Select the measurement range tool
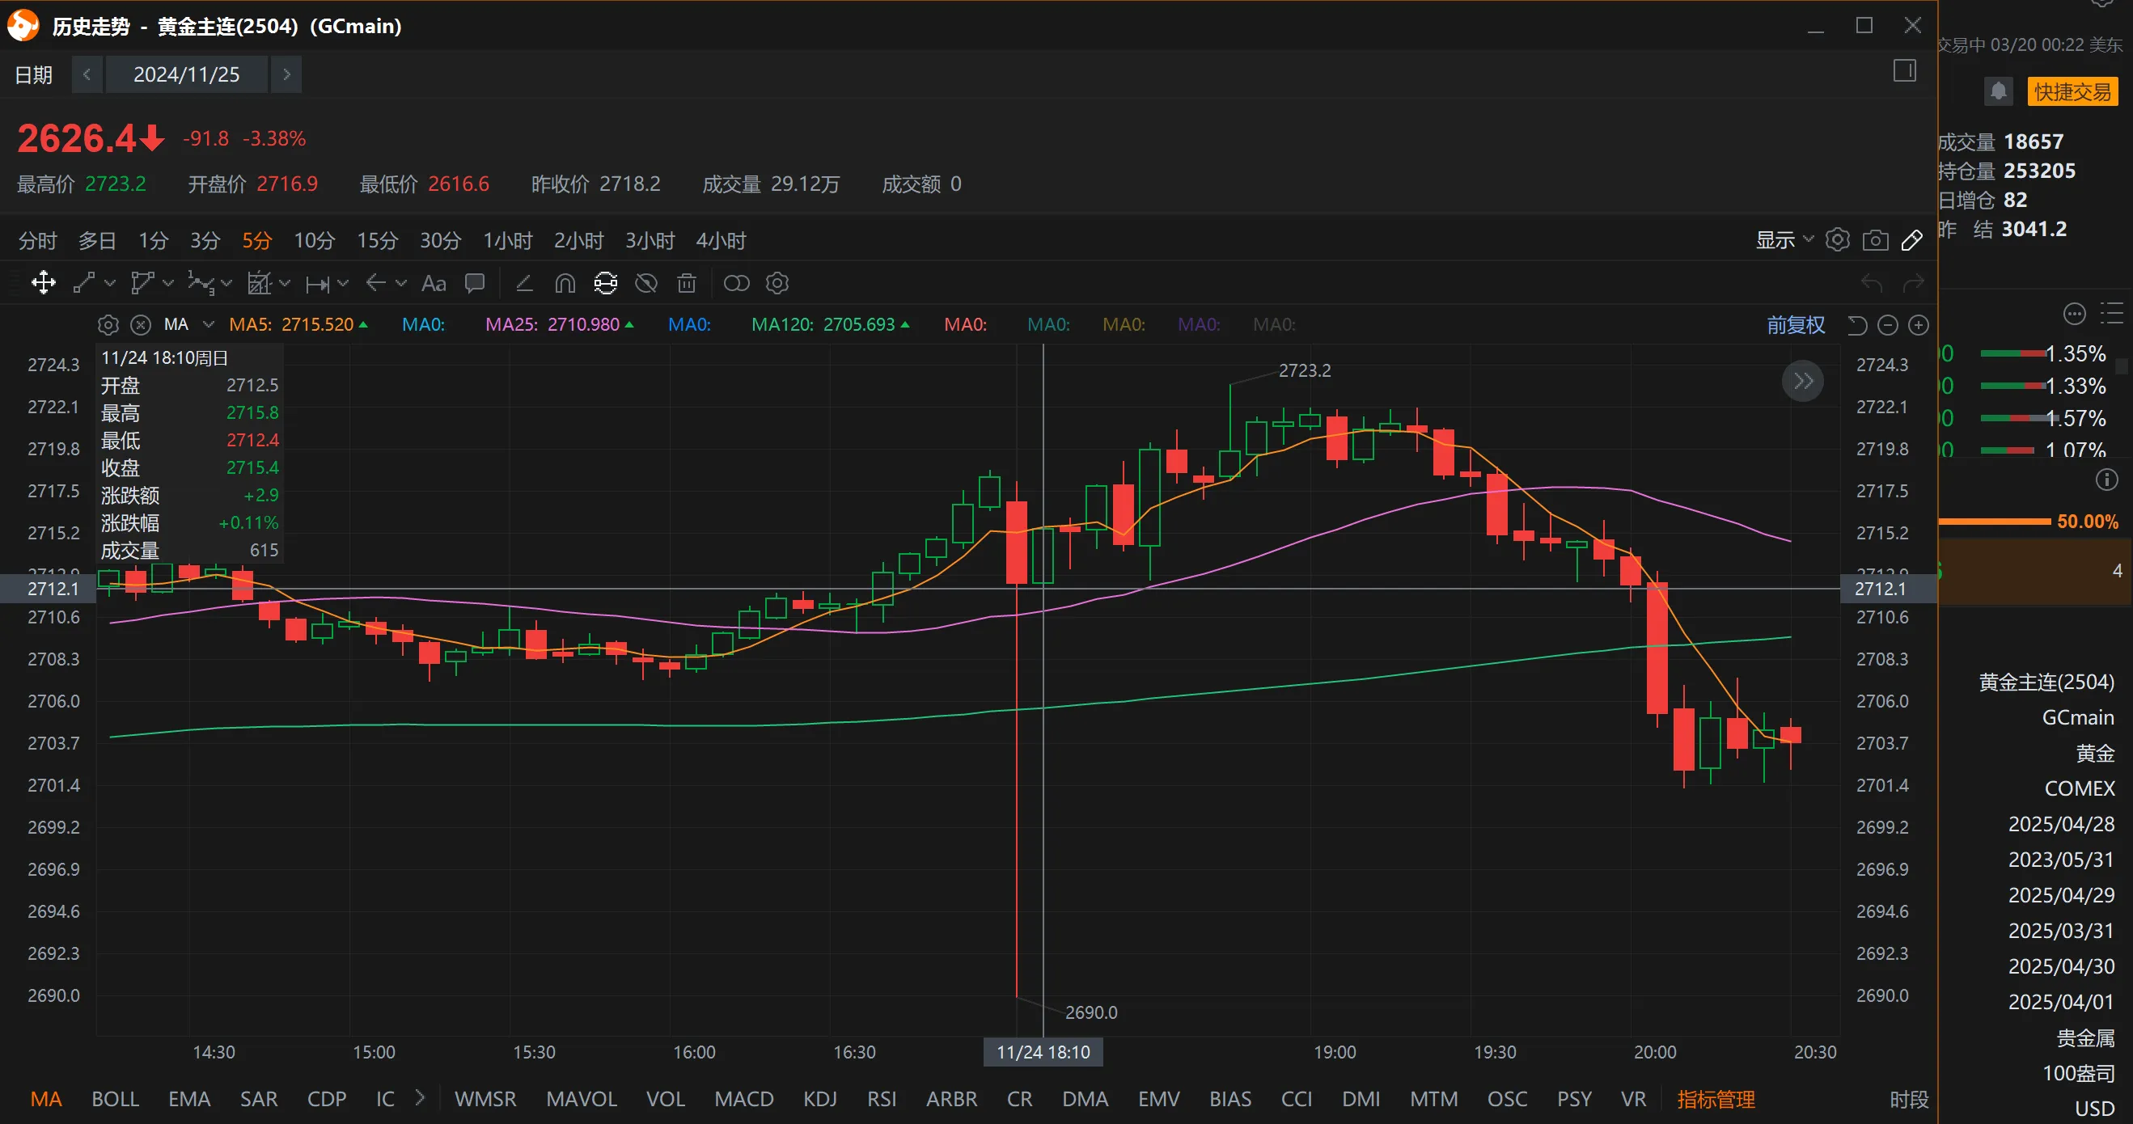Image resolution: width=2133 pixels, height=1124 pixels. coord(317,284)
